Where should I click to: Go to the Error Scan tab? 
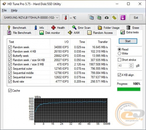[x=81, y=28]
